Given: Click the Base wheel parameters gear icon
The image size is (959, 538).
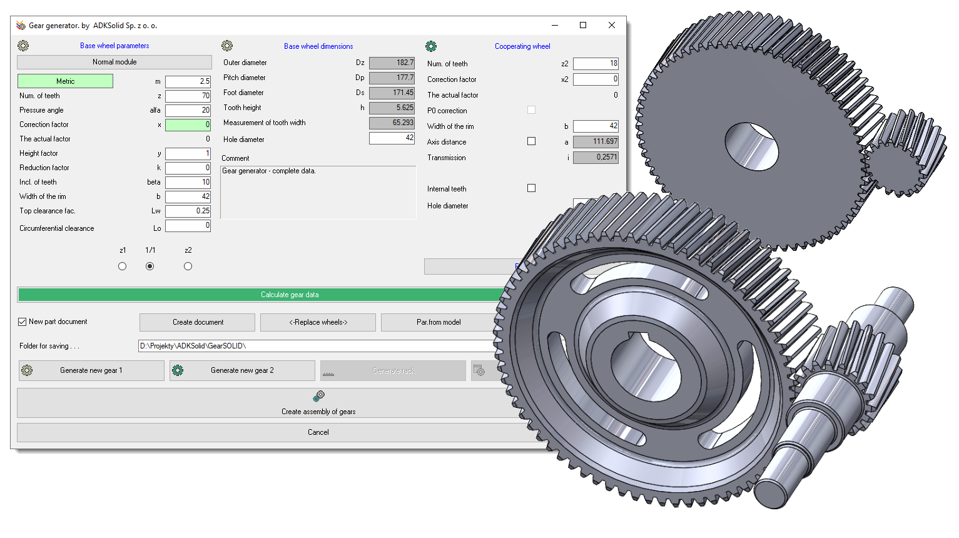Looking at the screenshot, I should click(23, 46).
